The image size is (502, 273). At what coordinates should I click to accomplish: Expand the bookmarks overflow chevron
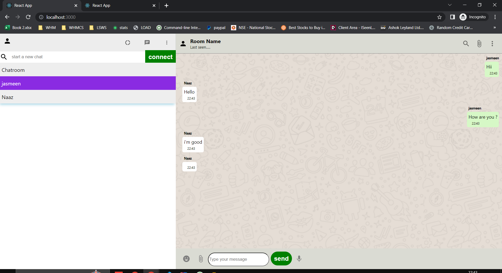494,27
